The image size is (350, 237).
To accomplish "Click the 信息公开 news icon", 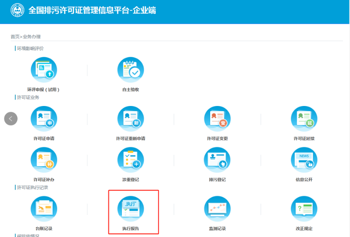I will tap(304, 160).
